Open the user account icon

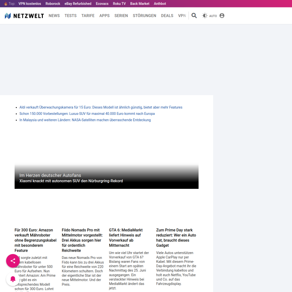tap(222, 16)
